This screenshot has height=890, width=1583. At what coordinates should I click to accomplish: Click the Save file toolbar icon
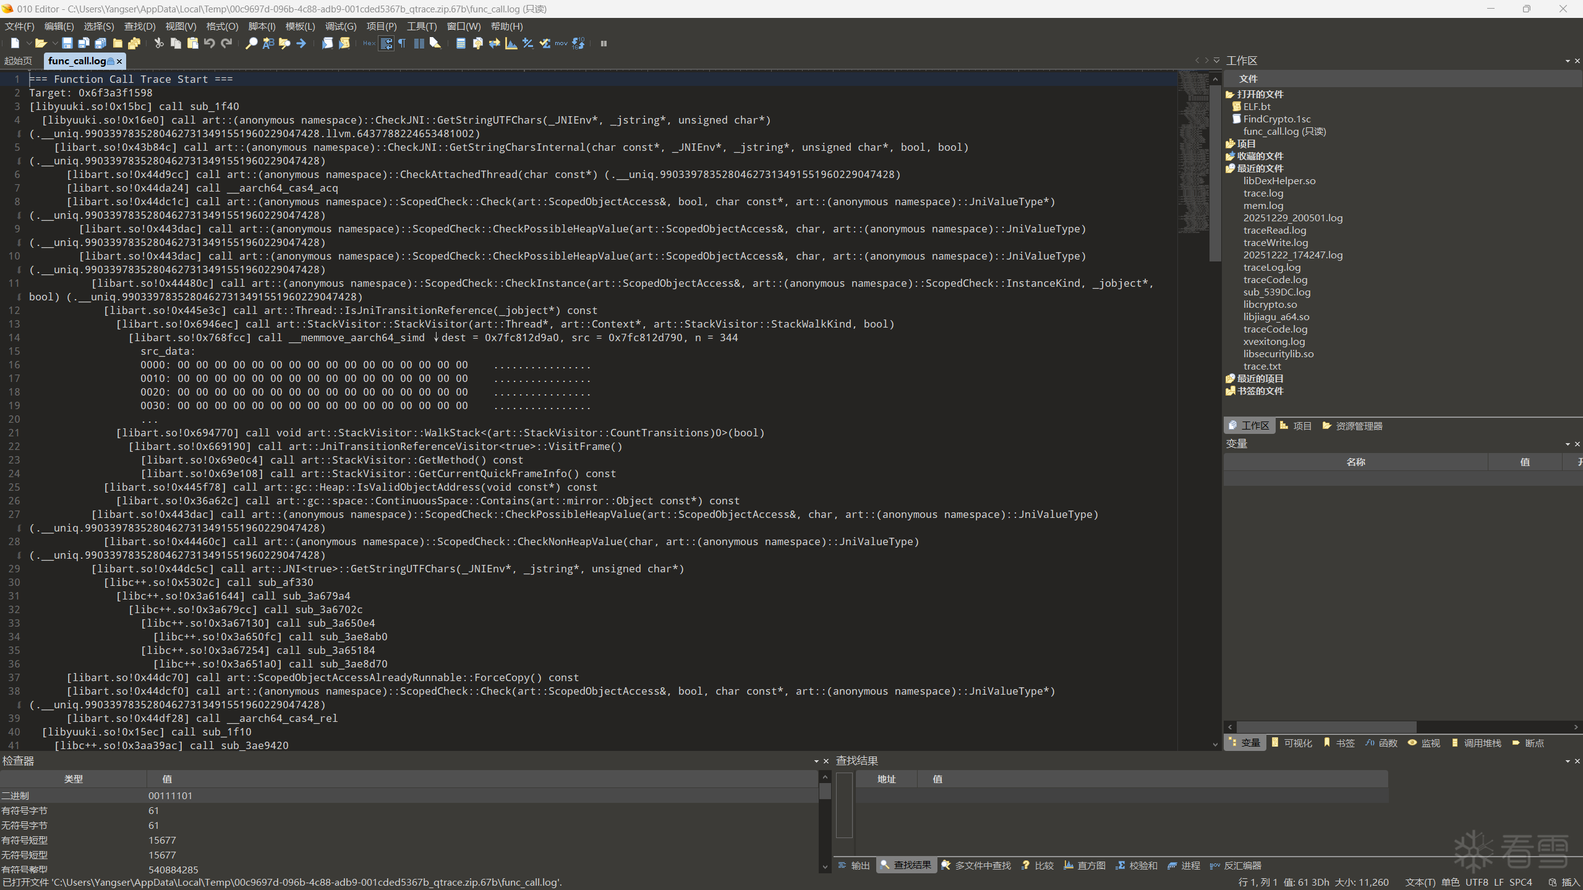point(67,43)
